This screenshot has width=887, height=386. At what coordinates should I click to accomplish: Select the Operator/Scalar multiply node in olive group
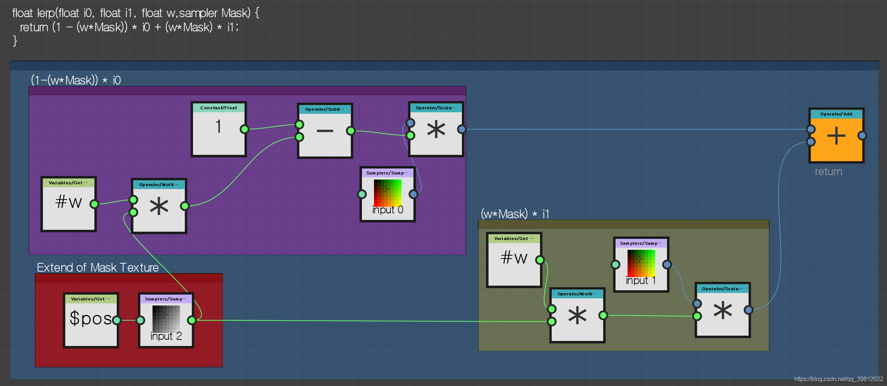722,310
